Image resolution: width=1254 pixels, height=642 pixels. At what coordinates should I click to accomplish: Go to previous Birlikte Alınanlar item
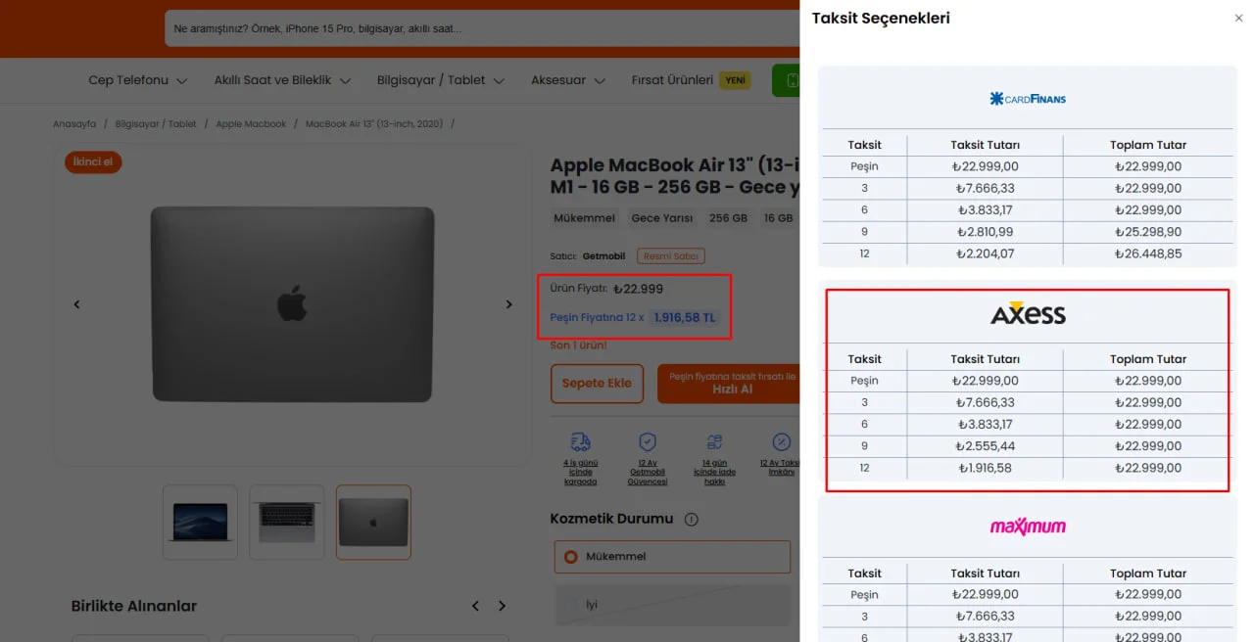[475, 606]
